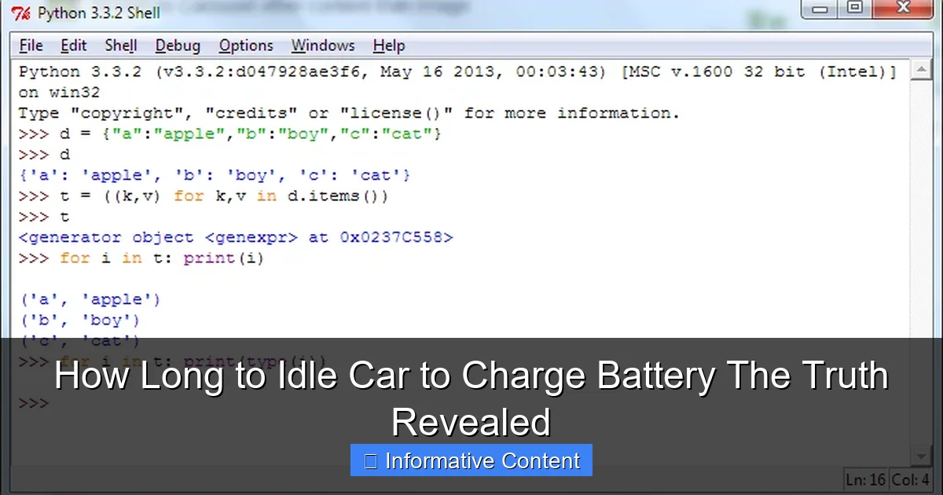Open the Options menu
The image size is (943, 495).
coord(245,46)
